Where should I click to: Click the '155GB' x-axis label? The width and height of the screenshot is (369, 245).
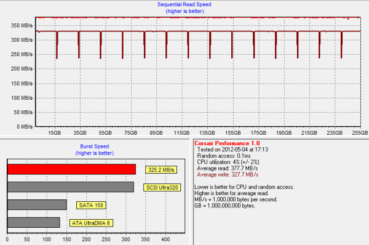tap(232, 133)
